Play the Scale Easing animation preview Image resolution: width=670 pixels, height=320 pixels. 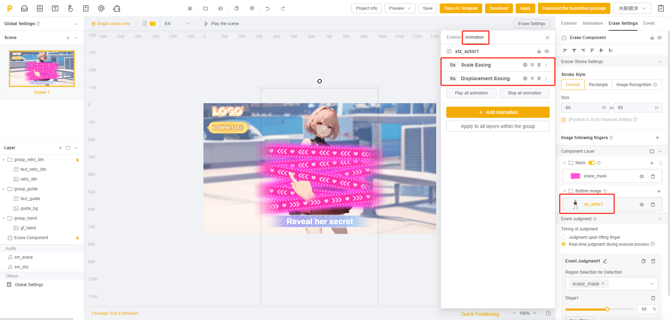click(x=525, y=65)
